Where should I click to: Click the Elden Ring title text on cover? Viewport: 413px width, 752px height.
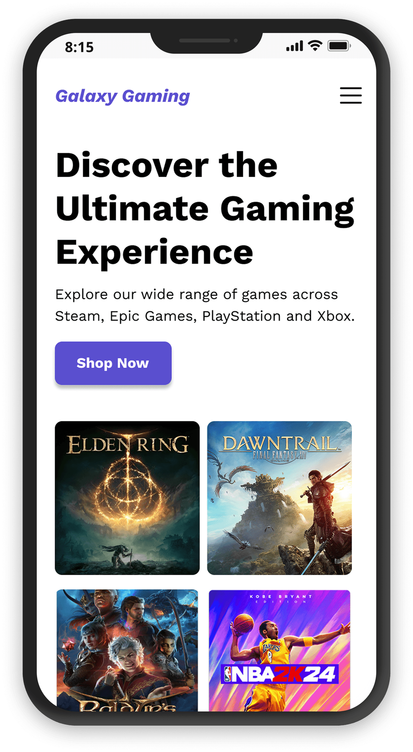point(128,444)
